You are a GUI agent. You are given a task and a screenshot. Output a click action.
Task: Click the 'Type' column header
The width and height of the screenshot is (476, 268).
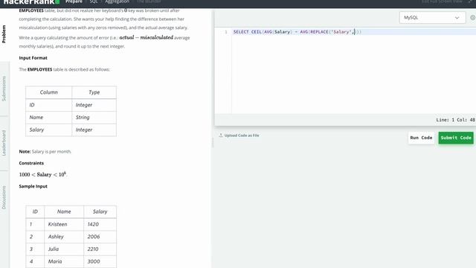[x=94, y=92]
